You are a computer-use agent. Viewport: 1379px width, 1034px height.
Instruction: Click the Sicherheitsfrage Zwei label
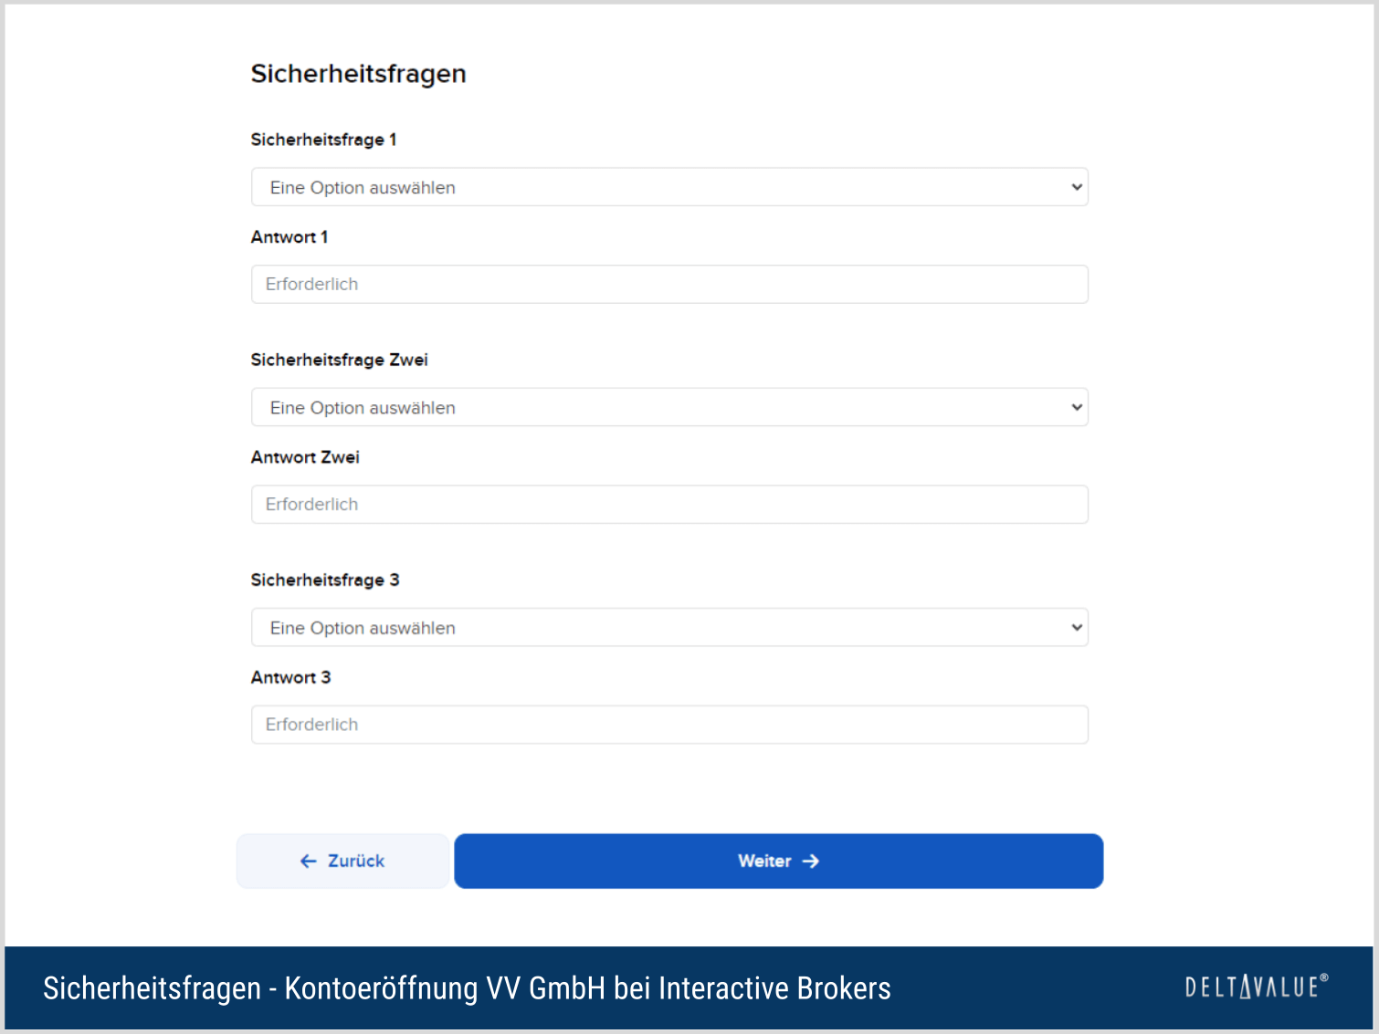(340, 360)
